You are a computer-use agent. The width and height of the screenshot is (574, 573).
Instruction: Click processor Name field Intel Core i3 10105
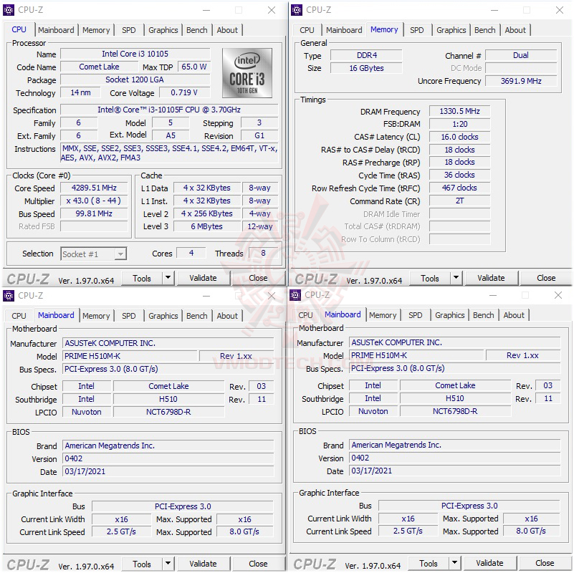[135, 54]
